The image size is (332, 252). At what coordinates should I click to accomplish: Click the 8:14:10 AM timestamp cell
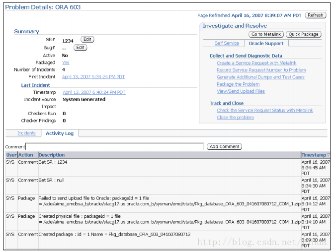point(316,222)
